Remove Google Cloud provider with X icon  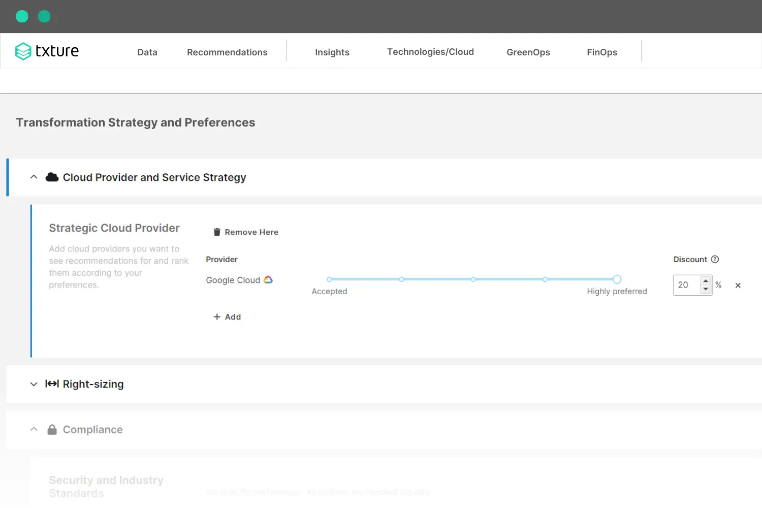(738, 285)
